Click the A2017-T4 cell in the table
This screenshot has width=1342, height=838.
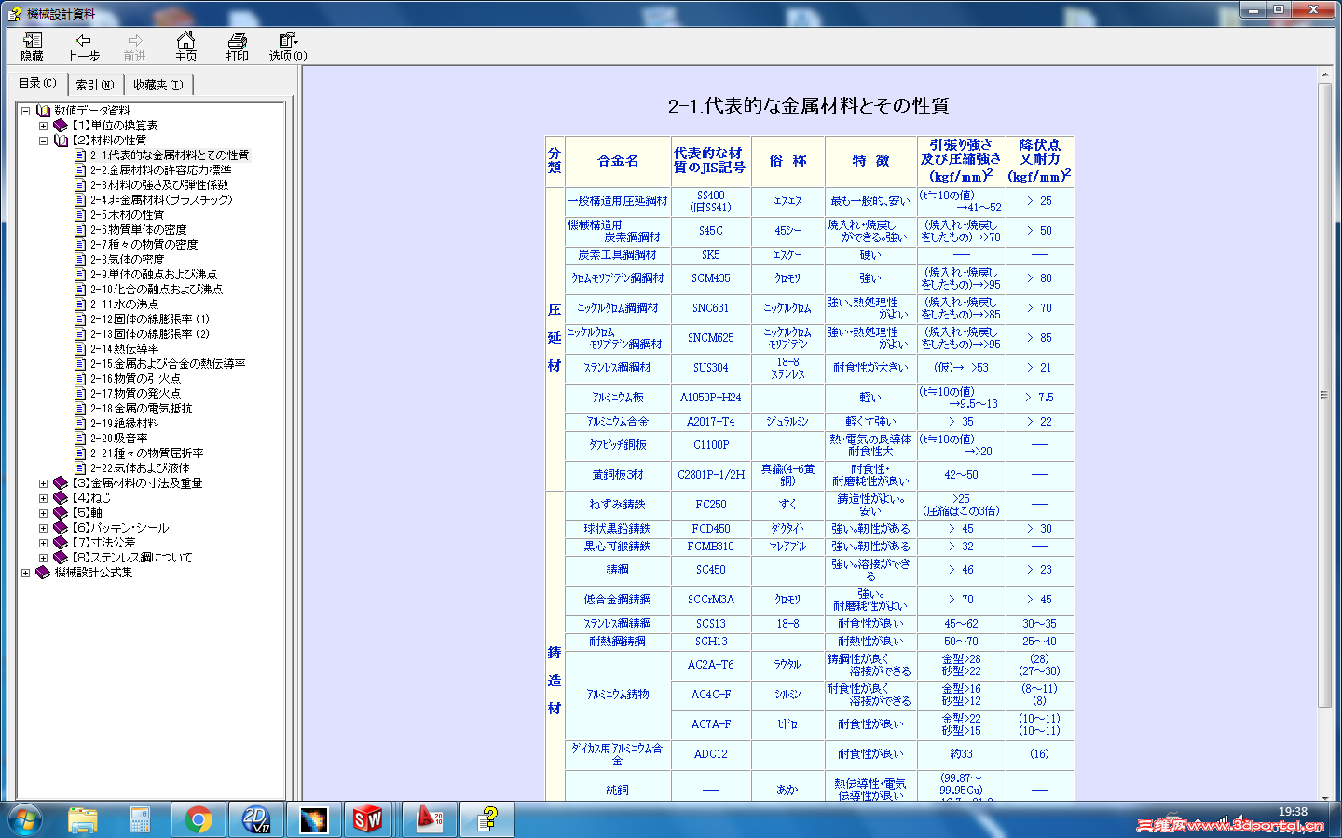point(711,422)
